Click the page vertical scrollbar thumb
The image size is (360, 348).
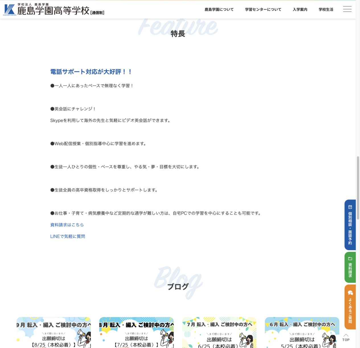[x=358, y=188]
